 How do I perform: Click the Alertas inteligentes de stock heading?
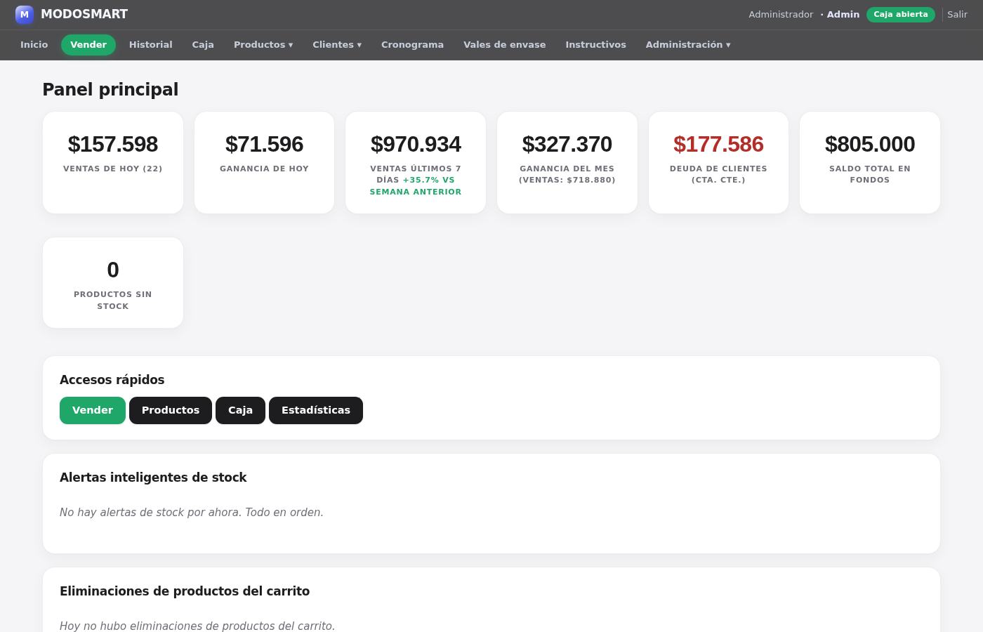click(153, 478)
